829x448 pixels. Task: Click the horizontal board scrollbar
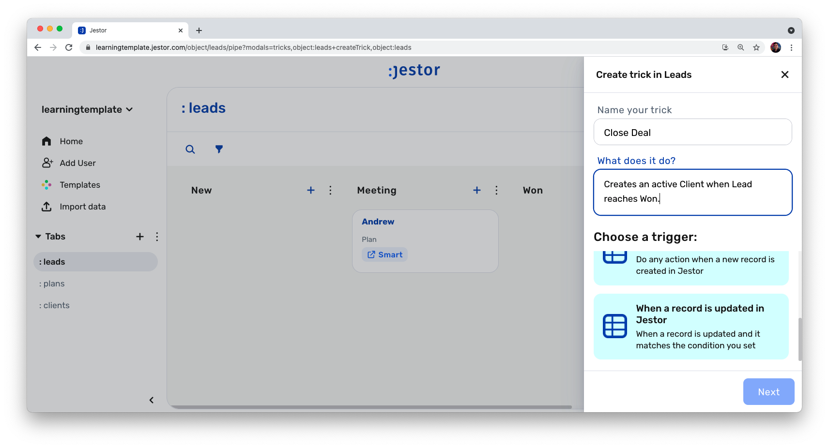click(x=372, y=407)
